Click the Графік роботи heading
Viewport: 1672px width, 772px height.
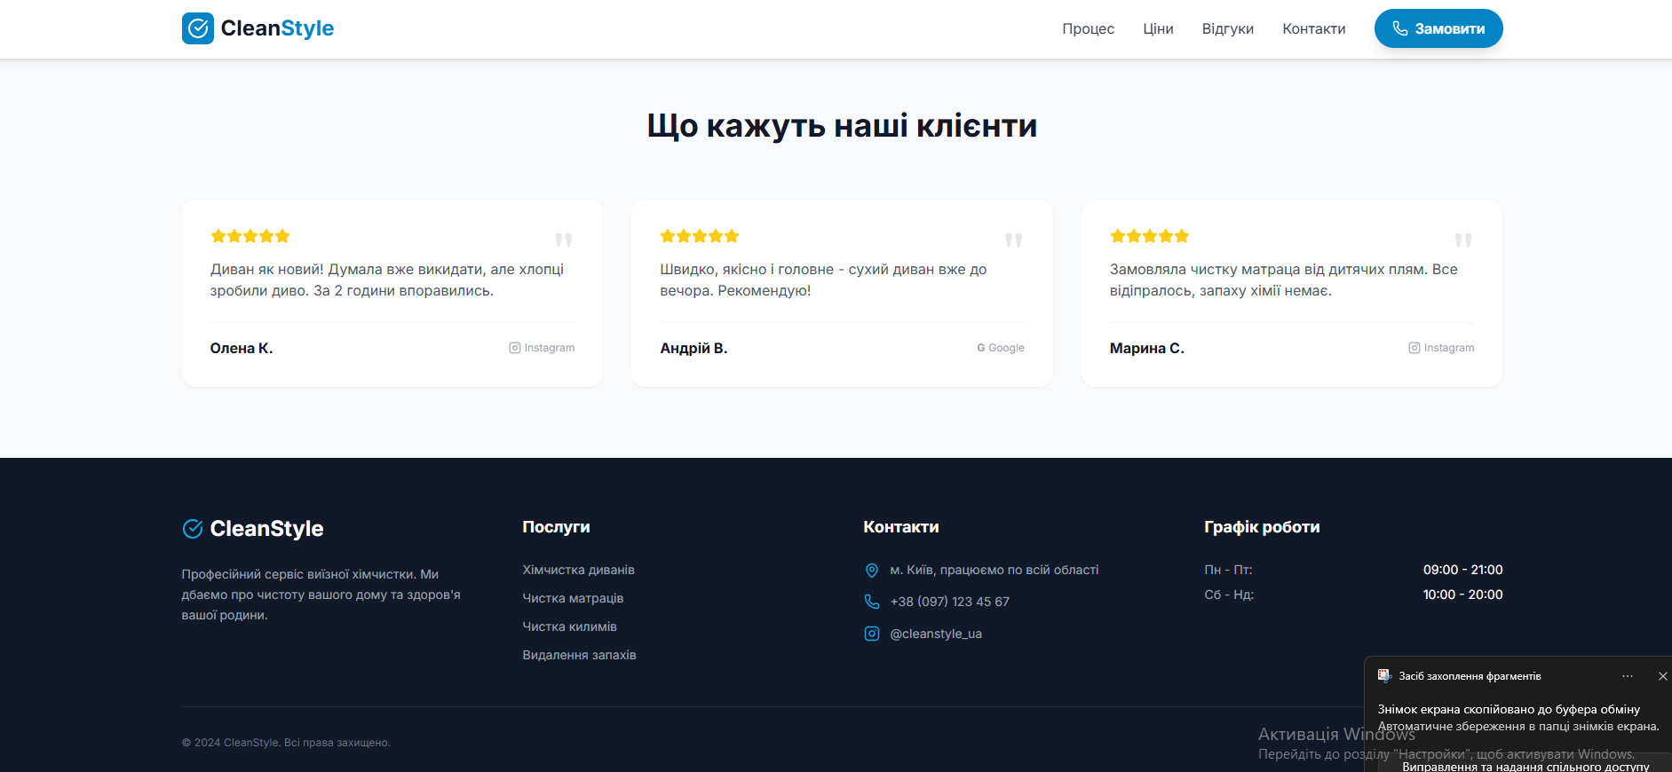1262,527
